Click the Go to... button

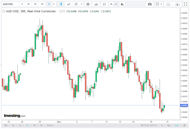click(x=50, y=125)
